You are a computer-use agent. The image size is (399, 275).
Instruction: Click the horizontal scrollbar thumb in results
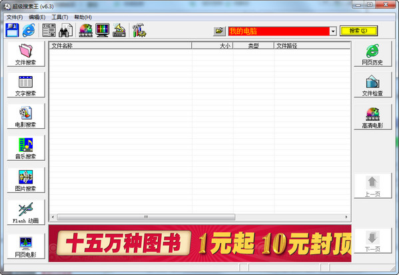click(146, 217)
